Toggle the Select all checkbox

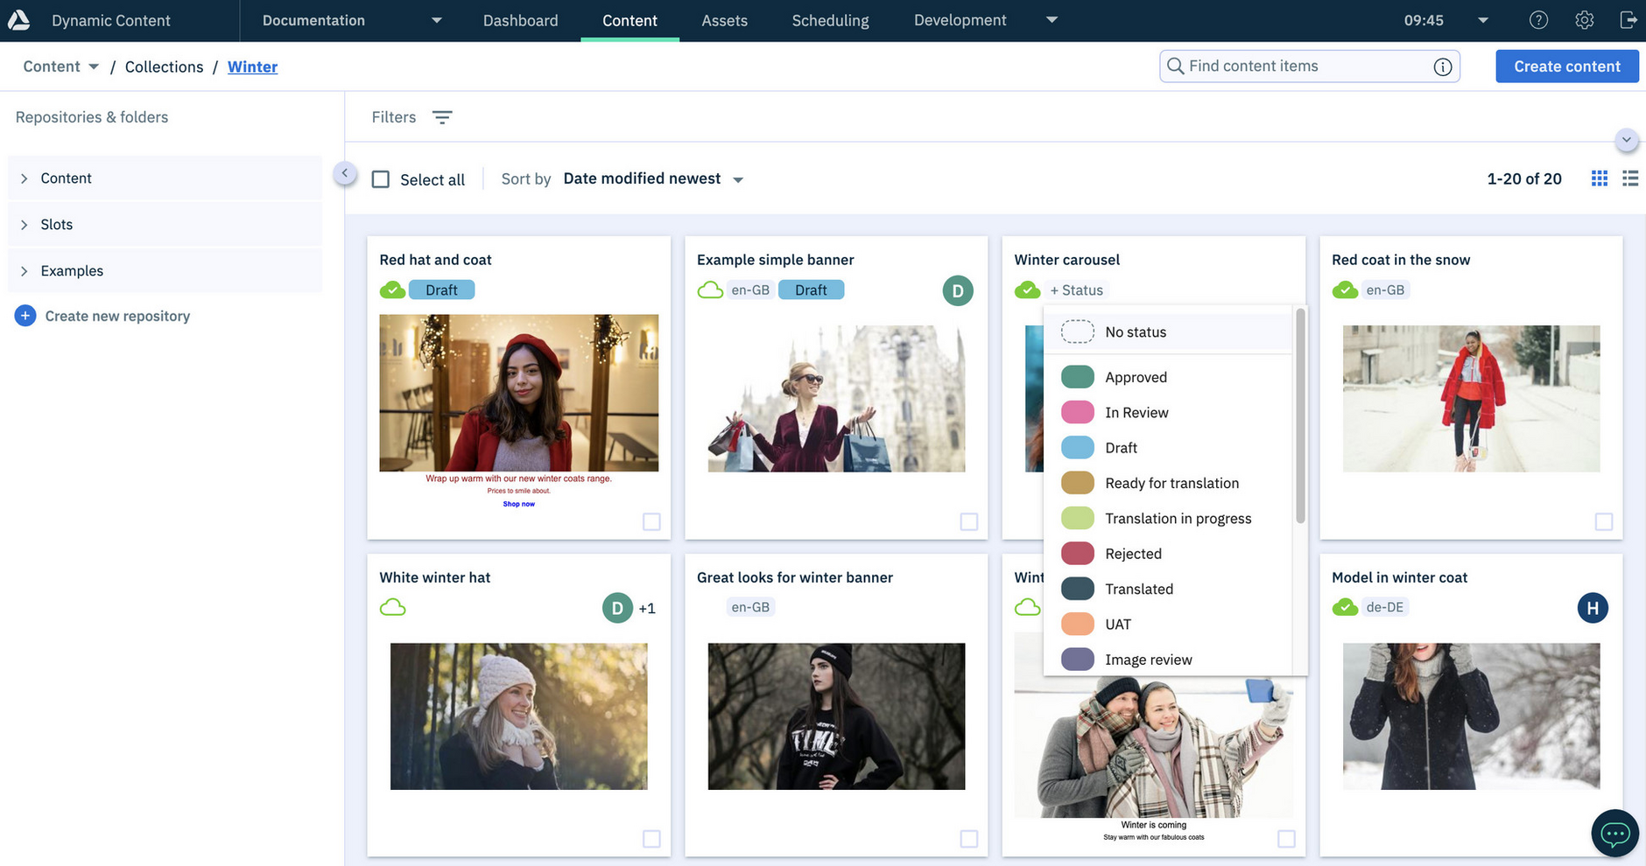[x=381, y=179]
